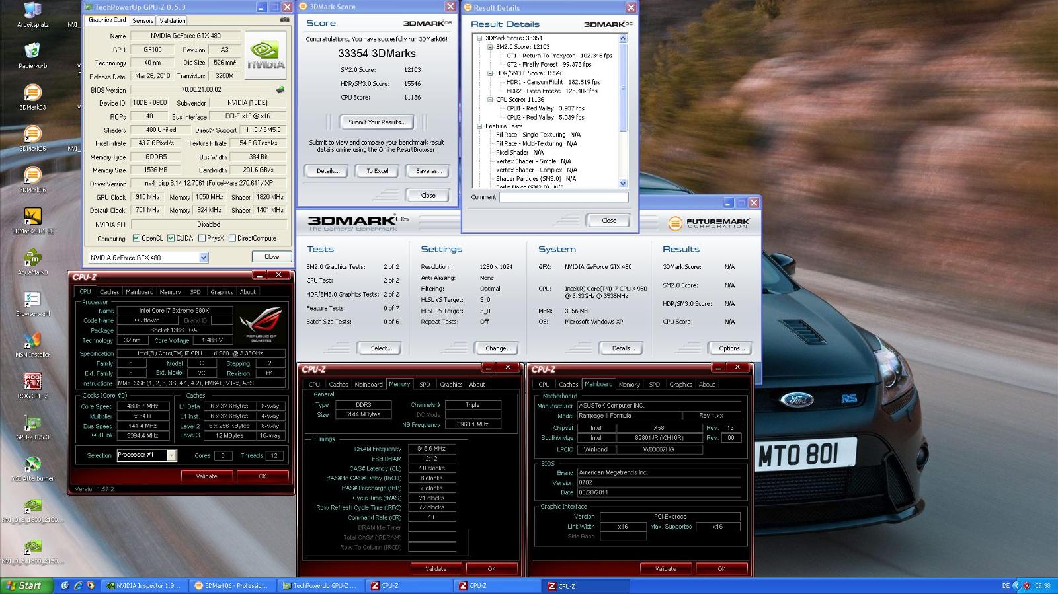Open the Caches tab in the CPU tab window
Screen dimensions: 1058x594
click(x=110, y=292)
